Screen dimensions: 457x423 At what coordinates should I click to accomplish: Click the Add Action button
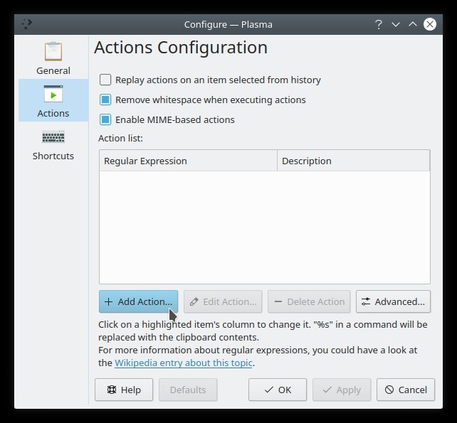pyautogui.click(x=138, y=301)
